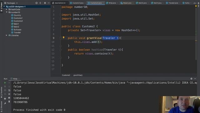Show hidden editor tabs overflow list
Screen dimensions: 200x113
(x=194, y=3)
